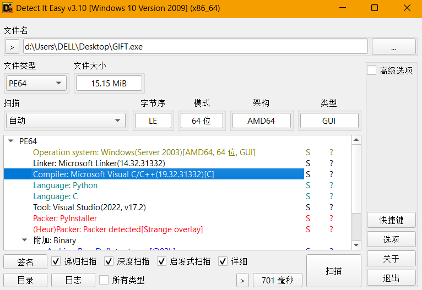Collapse the PE64 tree node

[10, 141]
